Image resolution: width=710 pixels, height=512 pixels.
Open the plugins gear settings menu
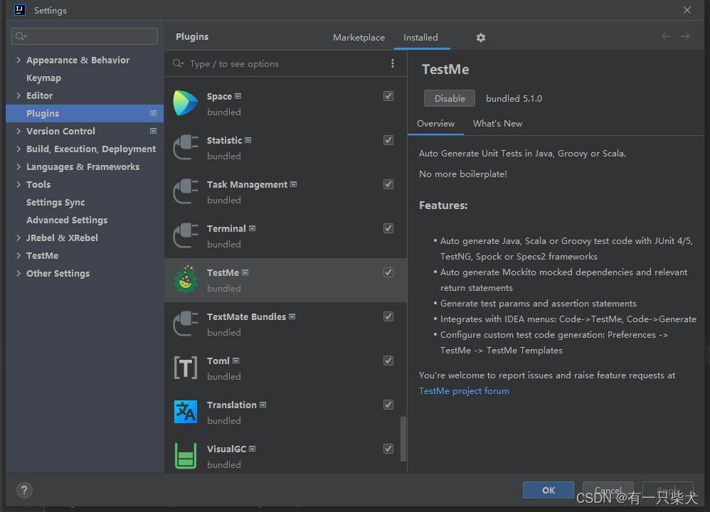[x=481, y=38]
